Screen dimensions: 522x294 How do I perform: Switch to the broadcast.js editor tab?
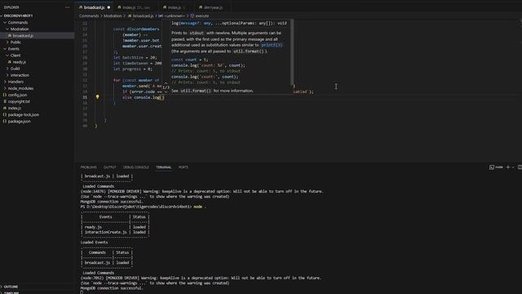(95, 7)
